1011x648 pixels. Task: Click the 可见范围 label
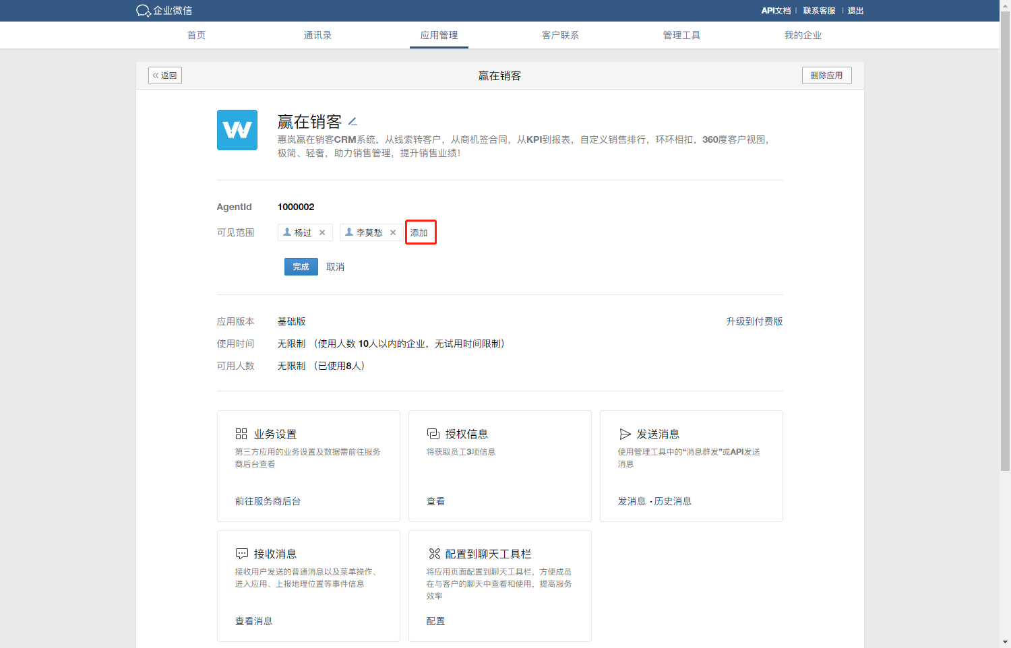pos(235,232)
